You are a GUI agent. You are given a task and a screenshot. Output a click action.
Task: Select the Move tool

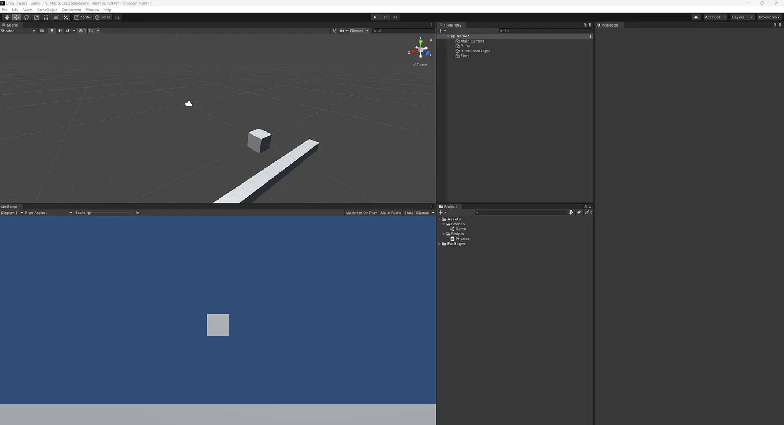(x=16, y=17)
